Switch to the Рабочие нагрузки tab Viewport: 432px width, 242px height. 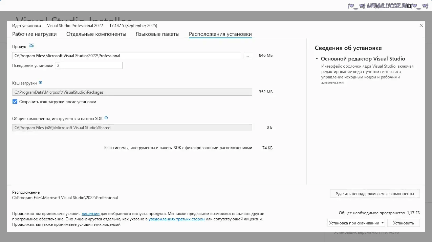pos(35,34)
